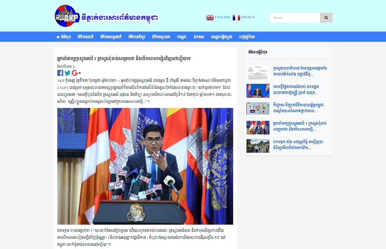Click the caption paragraph below the photo

pos(141,237)
